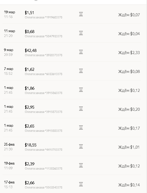Click the hourglass icon for the $1,51 order

(81, 14)
